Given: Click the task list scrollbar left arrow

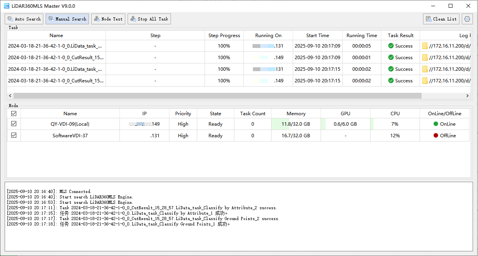Looking at the screenshot, I should pos(10,96).
